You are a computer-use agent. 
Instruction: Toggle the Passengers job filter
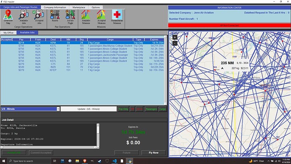(x=151, y=109)
